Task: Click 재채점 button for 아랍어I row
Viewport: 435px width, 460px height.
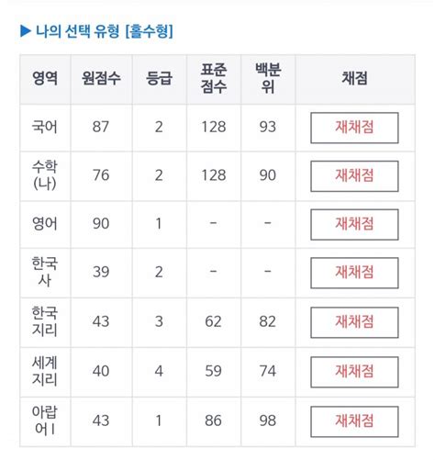Action: click(354, 421)
